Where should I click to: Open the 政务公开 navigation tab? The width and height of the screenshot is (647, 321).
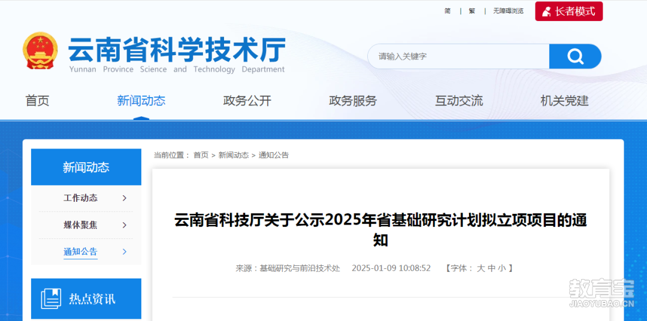coord(247,100)
